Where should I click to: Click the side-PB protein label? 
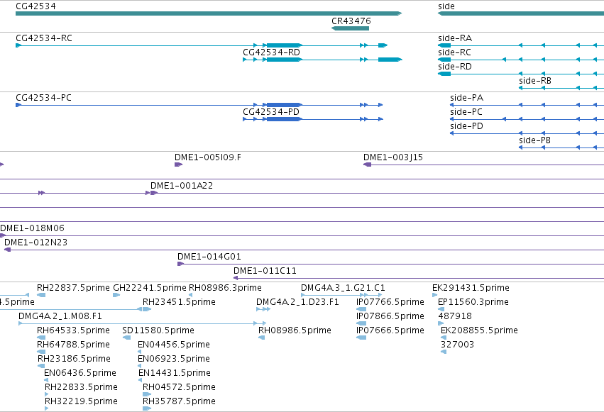pyautogui.click(x=534, y=140)
